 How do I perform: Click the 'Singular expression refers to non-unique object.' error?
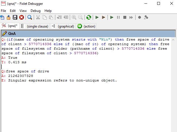62,80
